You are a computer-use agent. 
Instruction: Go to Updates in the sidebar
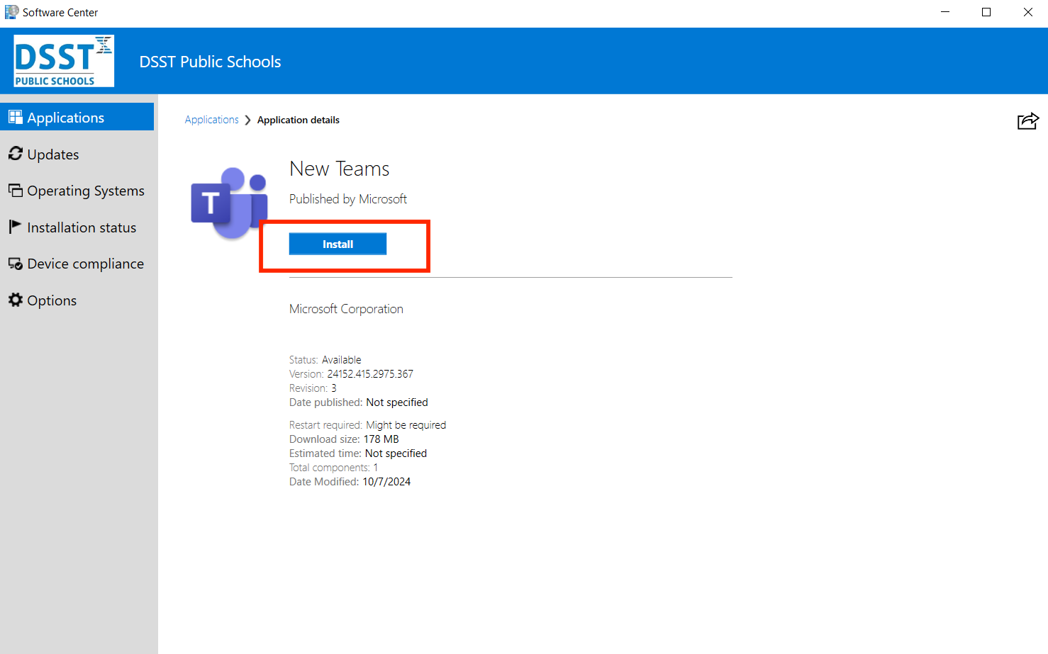point(77,154)
